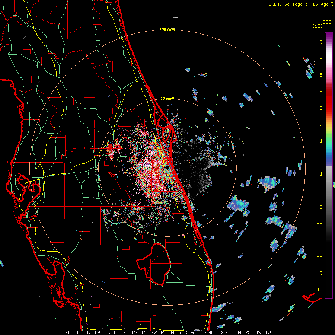This screenshot has height=335, width=335.
Task: Click the 22 JUN 25 date text
Action: (x=236, y=332)
